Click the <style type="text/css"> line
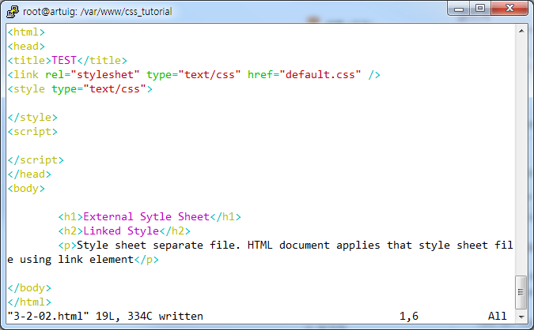The image size is (534, 330). (80, 88)
